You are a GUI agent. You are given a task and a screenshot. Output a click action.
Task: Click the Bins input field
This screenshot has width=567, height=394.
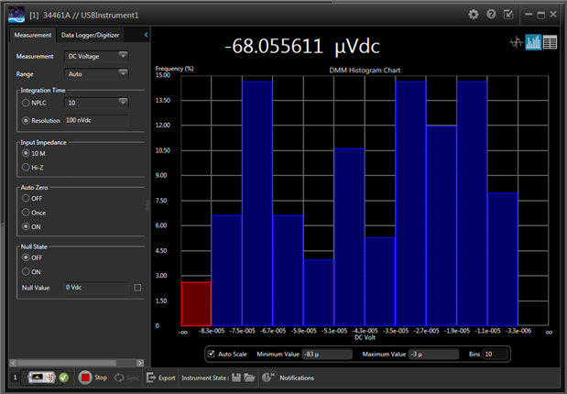click(493, 354)
